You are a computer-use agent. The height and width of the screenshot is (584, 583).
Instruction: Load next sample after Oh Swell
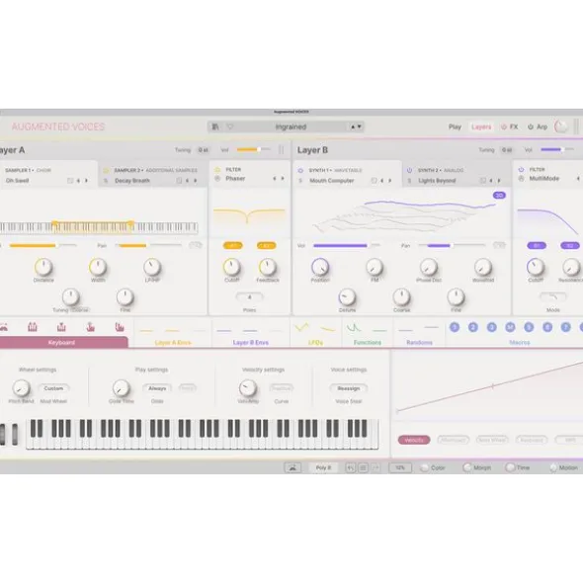click(86, 181)
